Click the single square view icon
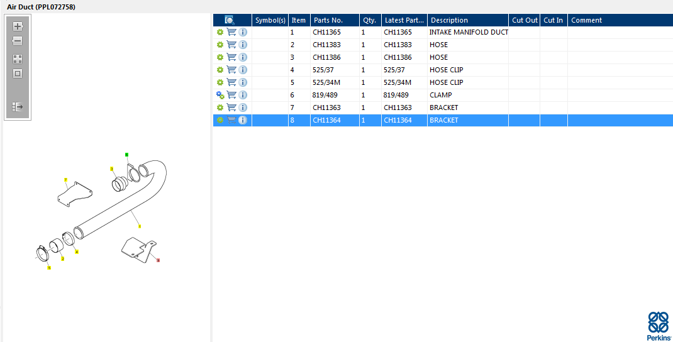673x342 pixels. click(18, 74)
